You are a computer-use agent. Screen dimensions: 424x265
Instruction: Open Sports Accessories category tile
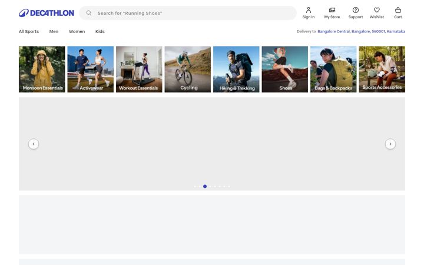click(x=382, y=69)
